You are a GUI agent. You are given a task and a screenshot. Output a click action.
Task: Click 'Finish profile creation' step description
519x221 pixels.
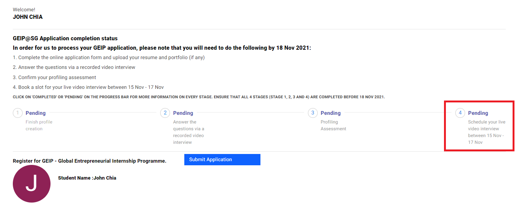click(x=39, y=125)
